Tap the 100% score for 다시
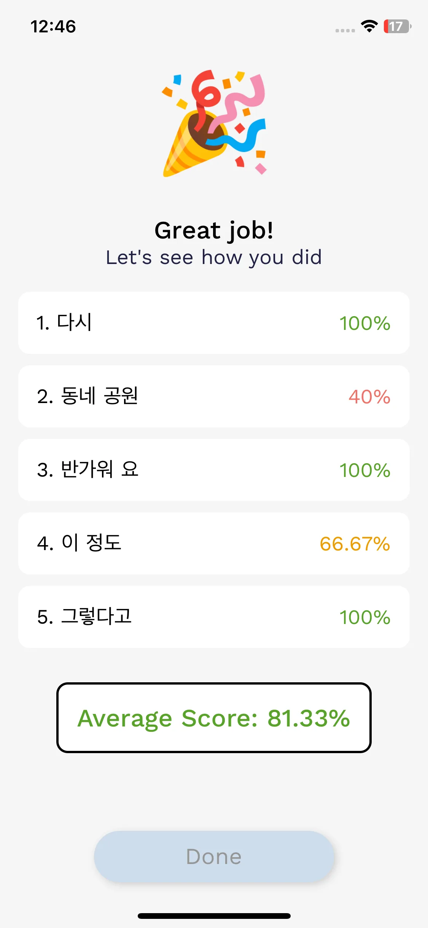The image size is (428, 928). [x=365, y=323]
